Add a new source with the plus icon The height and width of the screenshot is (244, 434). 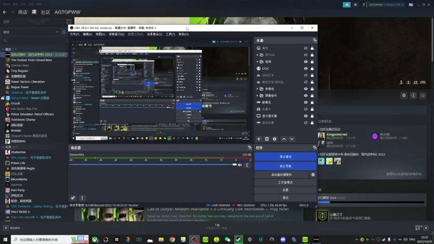click(x=259, y=139)
